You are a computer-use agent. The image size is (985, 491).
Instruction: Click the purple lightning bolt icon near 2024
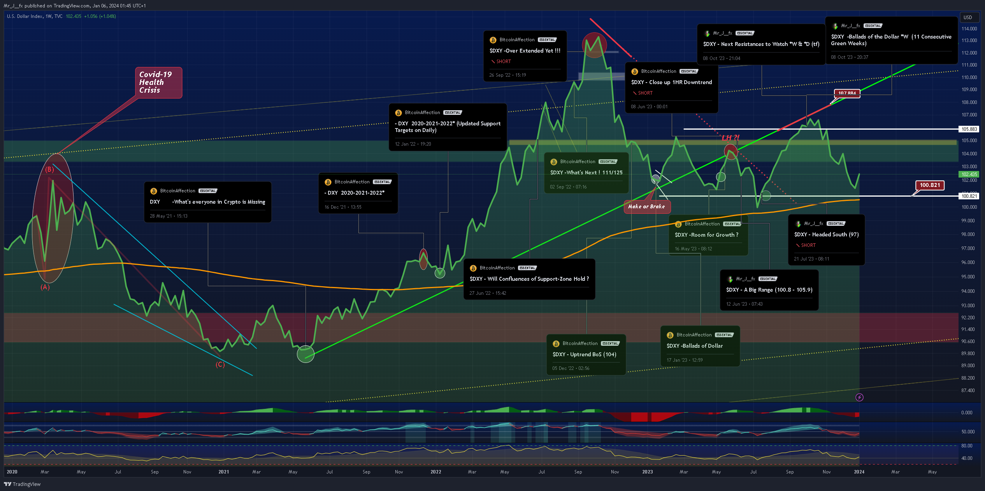point(859,397)
